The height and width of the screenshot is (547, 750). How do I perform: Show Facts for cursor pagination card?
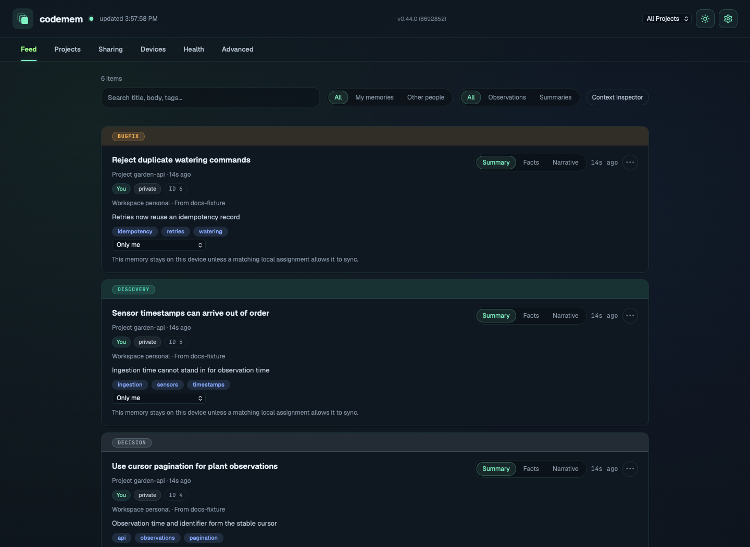click(x=531, y=469)
